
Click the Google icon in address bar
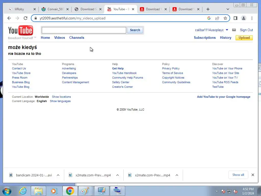point(209,18)
